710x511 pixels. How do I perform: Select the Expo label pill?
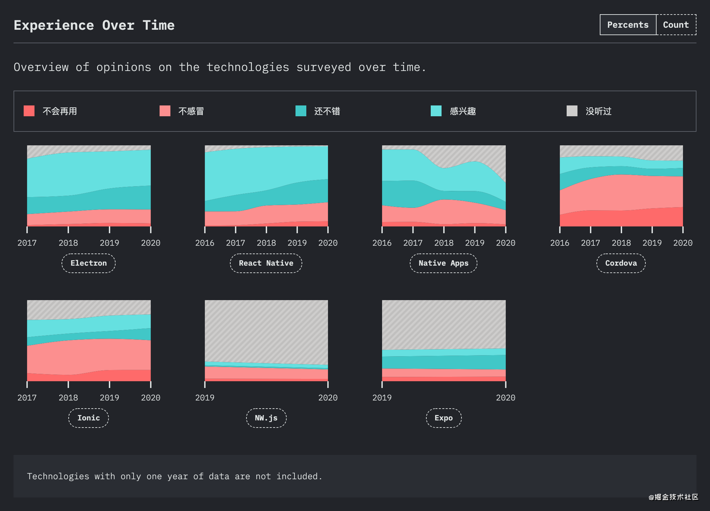[444, 418]
